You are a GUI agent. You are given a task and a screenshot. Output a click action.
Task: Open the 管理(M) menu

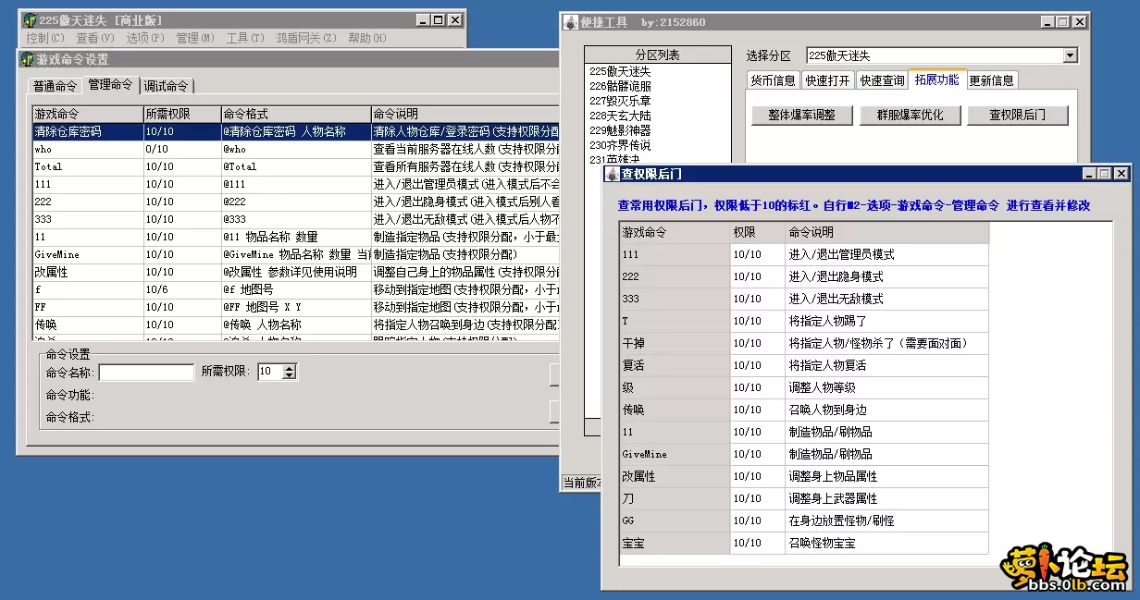pos(195,38)
